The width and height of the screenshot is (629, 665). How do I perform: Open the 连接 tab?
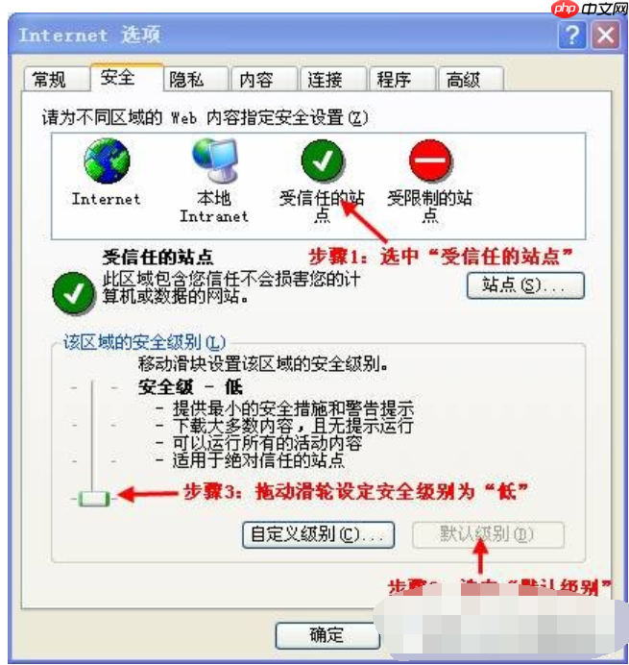[333, 80]
